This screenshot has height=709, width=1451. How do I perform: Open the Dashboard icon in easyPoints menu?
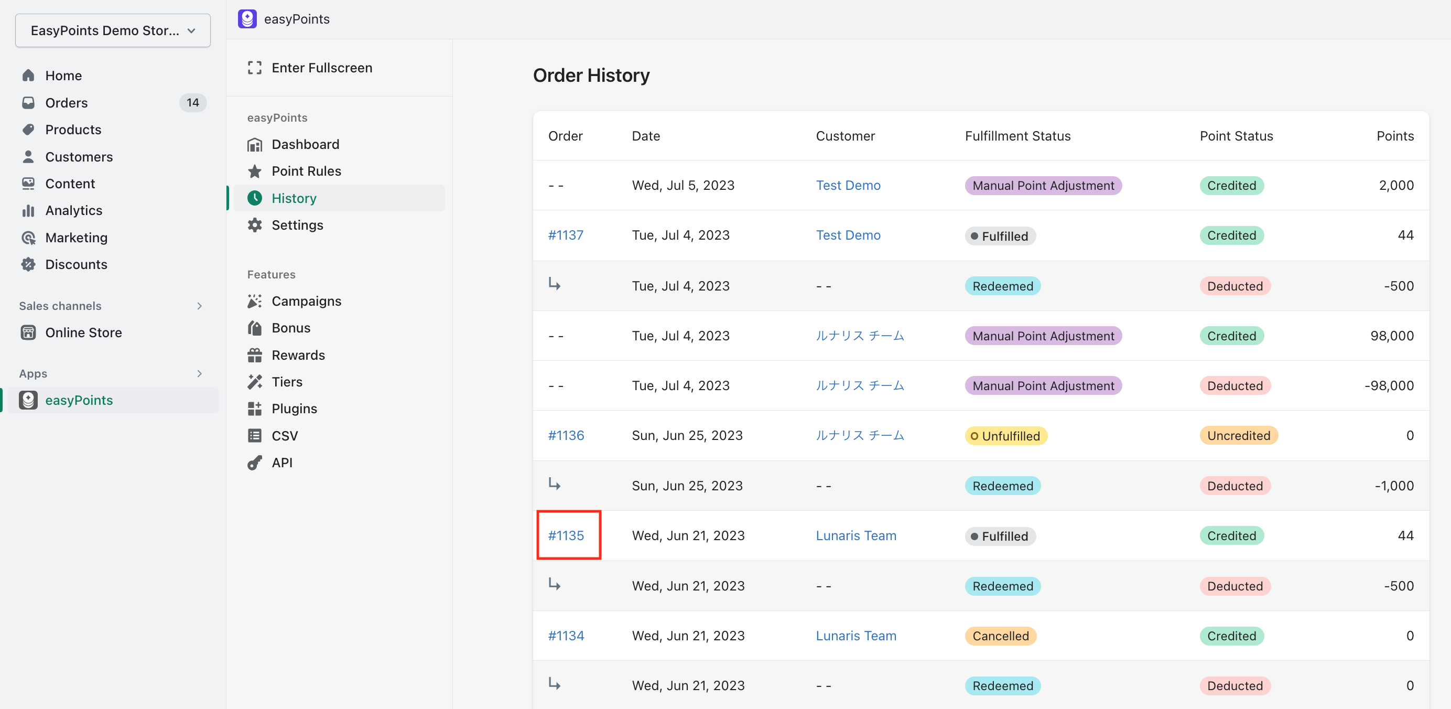point(255,145)
